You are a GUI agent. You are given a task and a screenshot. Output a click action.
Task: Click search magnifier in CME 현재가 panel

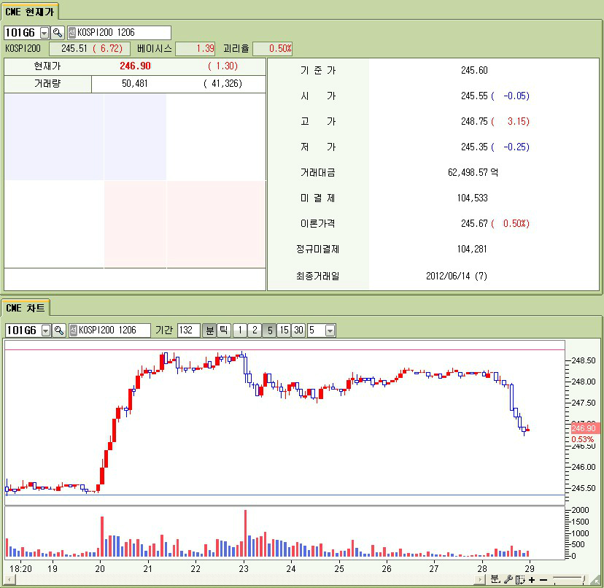point(58,33)
